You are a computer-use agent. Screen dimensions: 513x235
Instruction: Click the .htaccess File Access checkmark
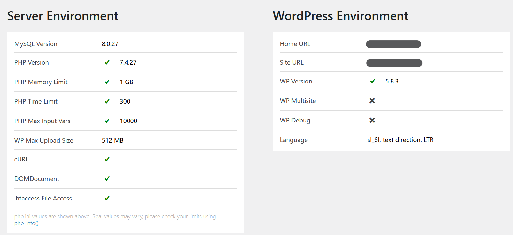point(107,198)
